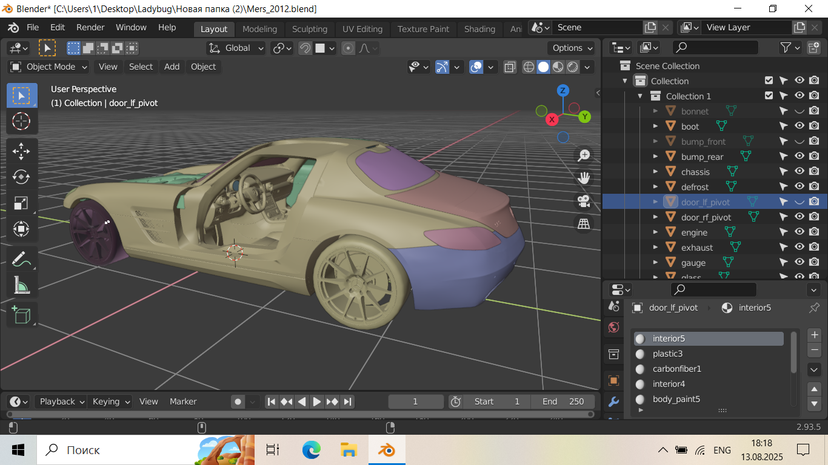Activate the Annotate pencil tool

pos(21,259)
